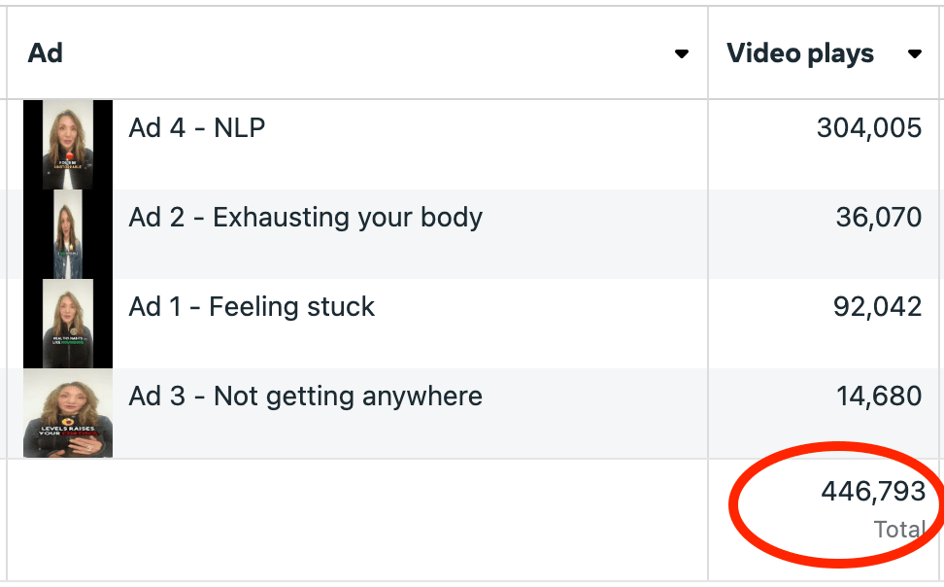Click the 446,793 total video plays number
Viewport: 944px width, 587px height.
[x=873, y=492]
